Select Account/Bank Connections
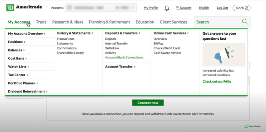The height and width of the screenshot is (132, 266). 124,57
